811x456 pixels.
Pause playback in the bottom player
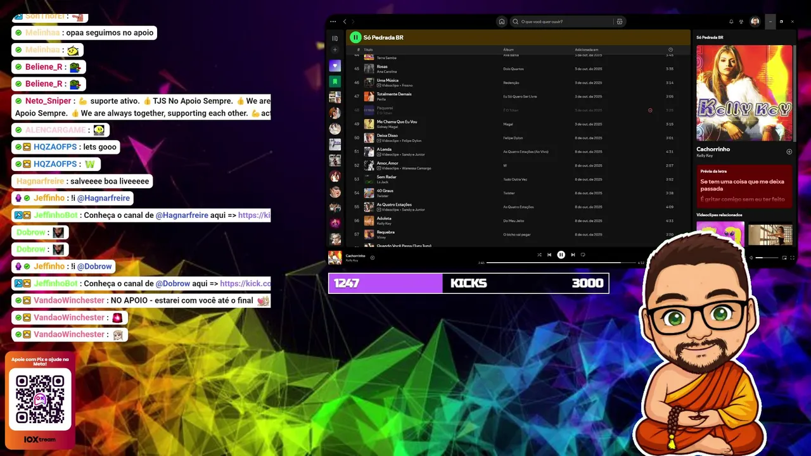click(x=561, y=255)
